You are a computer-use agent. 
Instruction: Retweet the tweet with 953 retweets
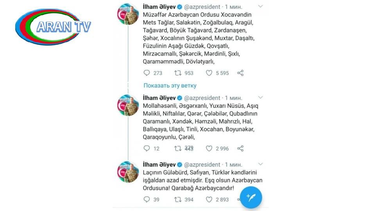click(x=177, y=73)
